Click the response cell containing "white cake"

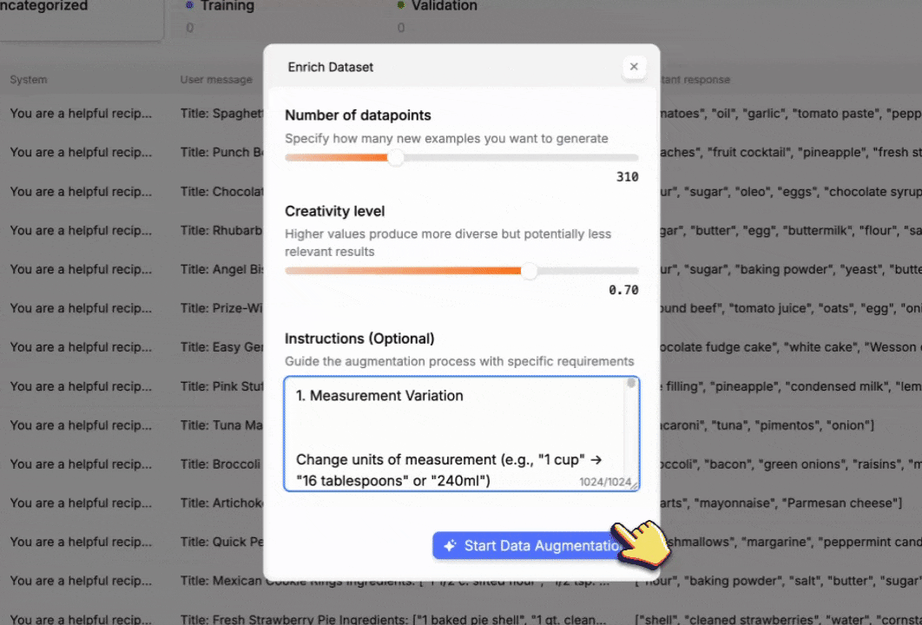(x=791, y=347)
